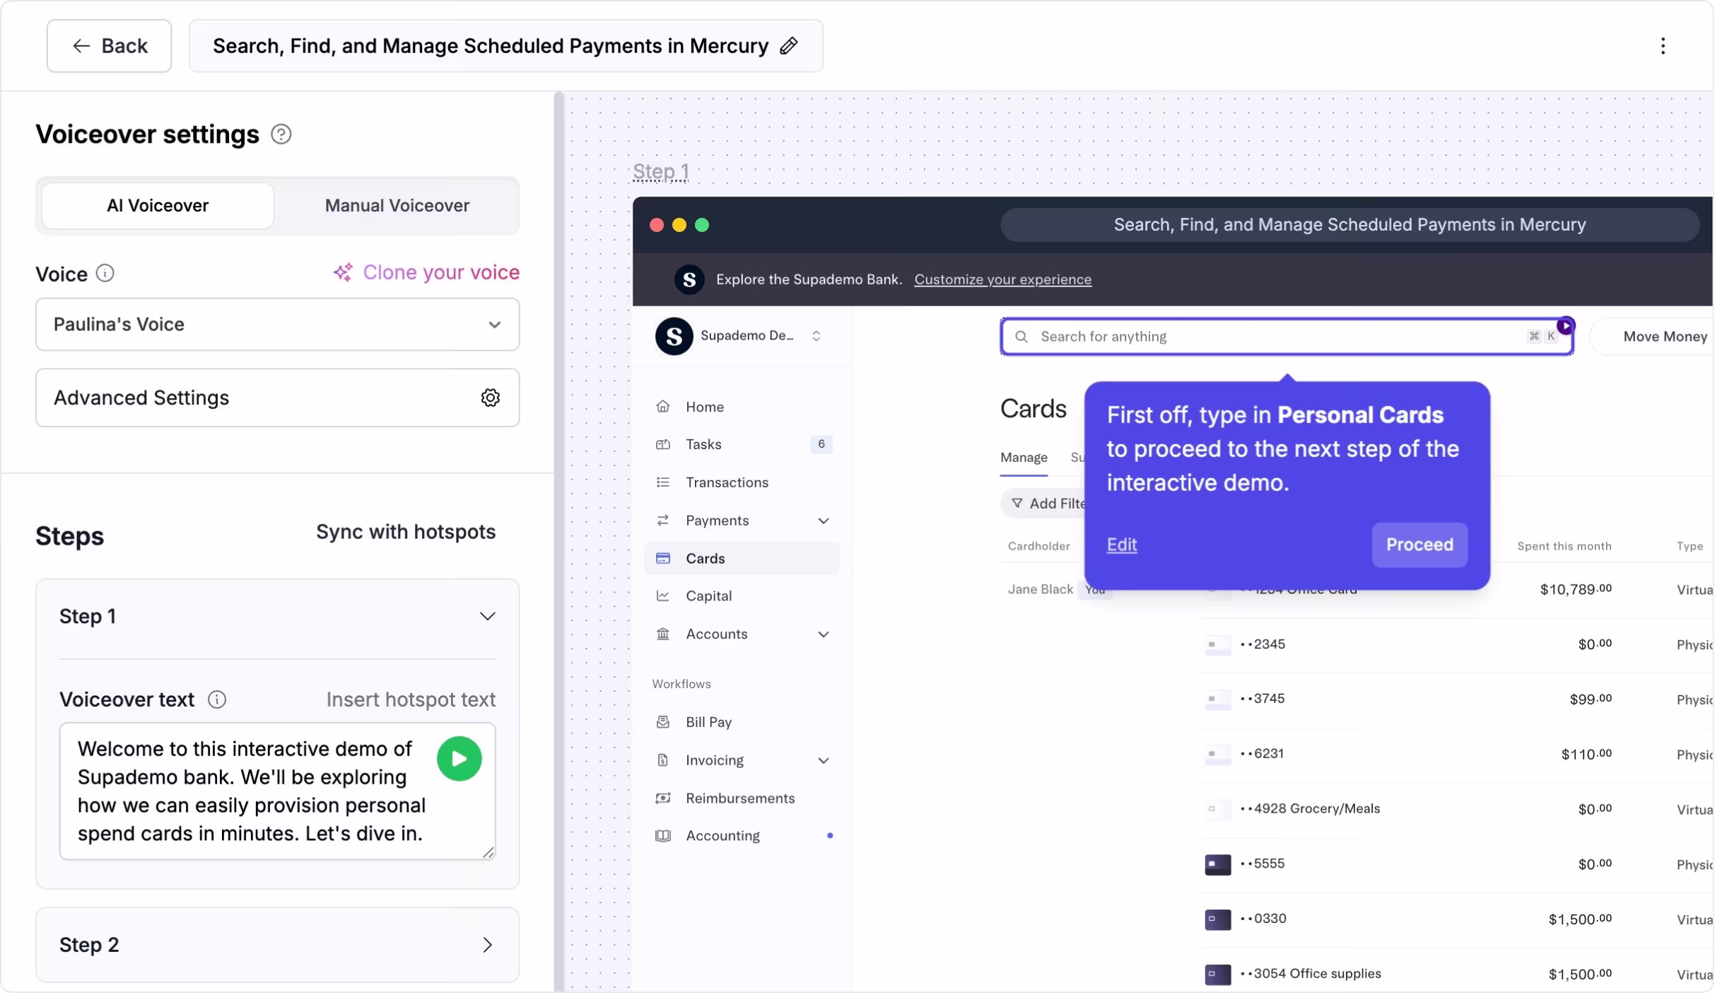
Task: Expand the Step 2 section
Action: tap(487, 945)
